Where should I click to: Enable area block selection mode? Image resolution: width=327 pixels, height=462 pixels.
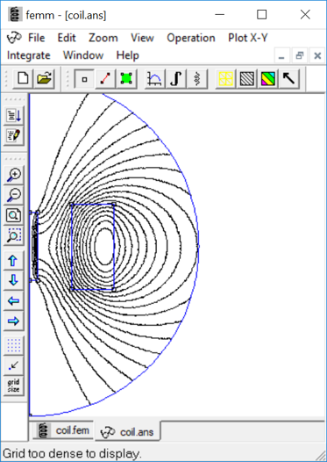tap(126, 79)
